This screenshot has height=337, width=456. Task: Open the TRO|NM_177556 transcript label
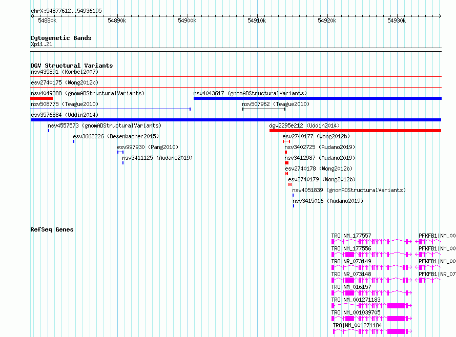click(x=351, y=248)
